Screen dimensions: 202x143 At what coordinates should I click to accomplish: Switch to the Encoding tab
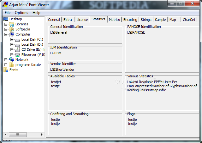pyautogui.click(x=130, y=20)
